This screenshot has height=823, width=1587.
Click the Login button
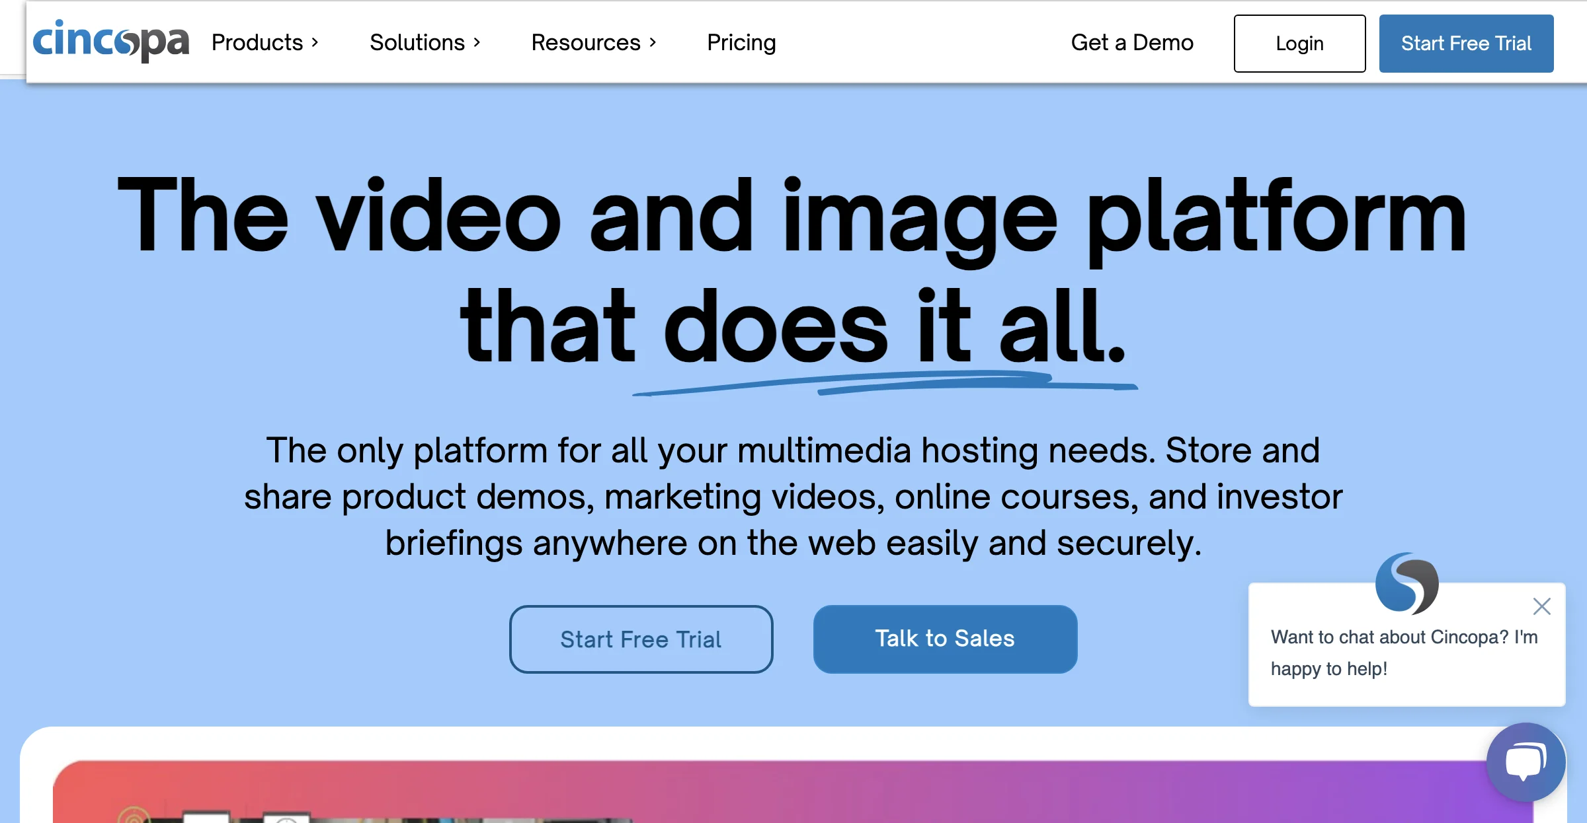[1301, 43]
